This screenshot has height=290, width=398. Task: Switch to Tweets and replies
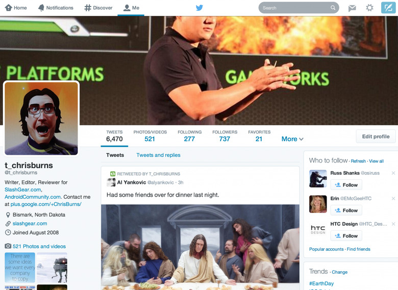tap(158, 155)
